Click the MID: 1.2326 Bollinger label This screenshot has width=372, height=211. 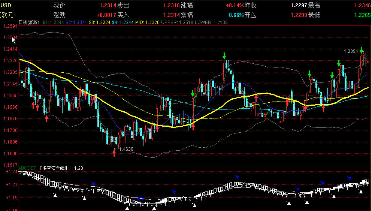[147, 22]
